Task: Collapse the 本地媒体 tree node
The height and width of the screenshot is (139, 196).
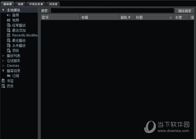Action: pos(3,10)
